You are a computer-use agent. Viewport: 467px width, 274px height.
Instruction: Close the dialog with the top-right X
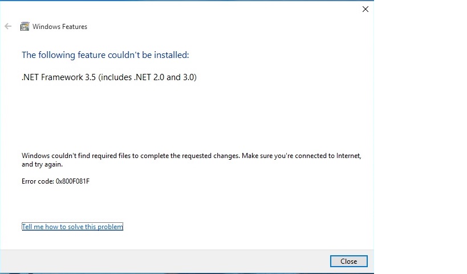(x=366, y=9)
